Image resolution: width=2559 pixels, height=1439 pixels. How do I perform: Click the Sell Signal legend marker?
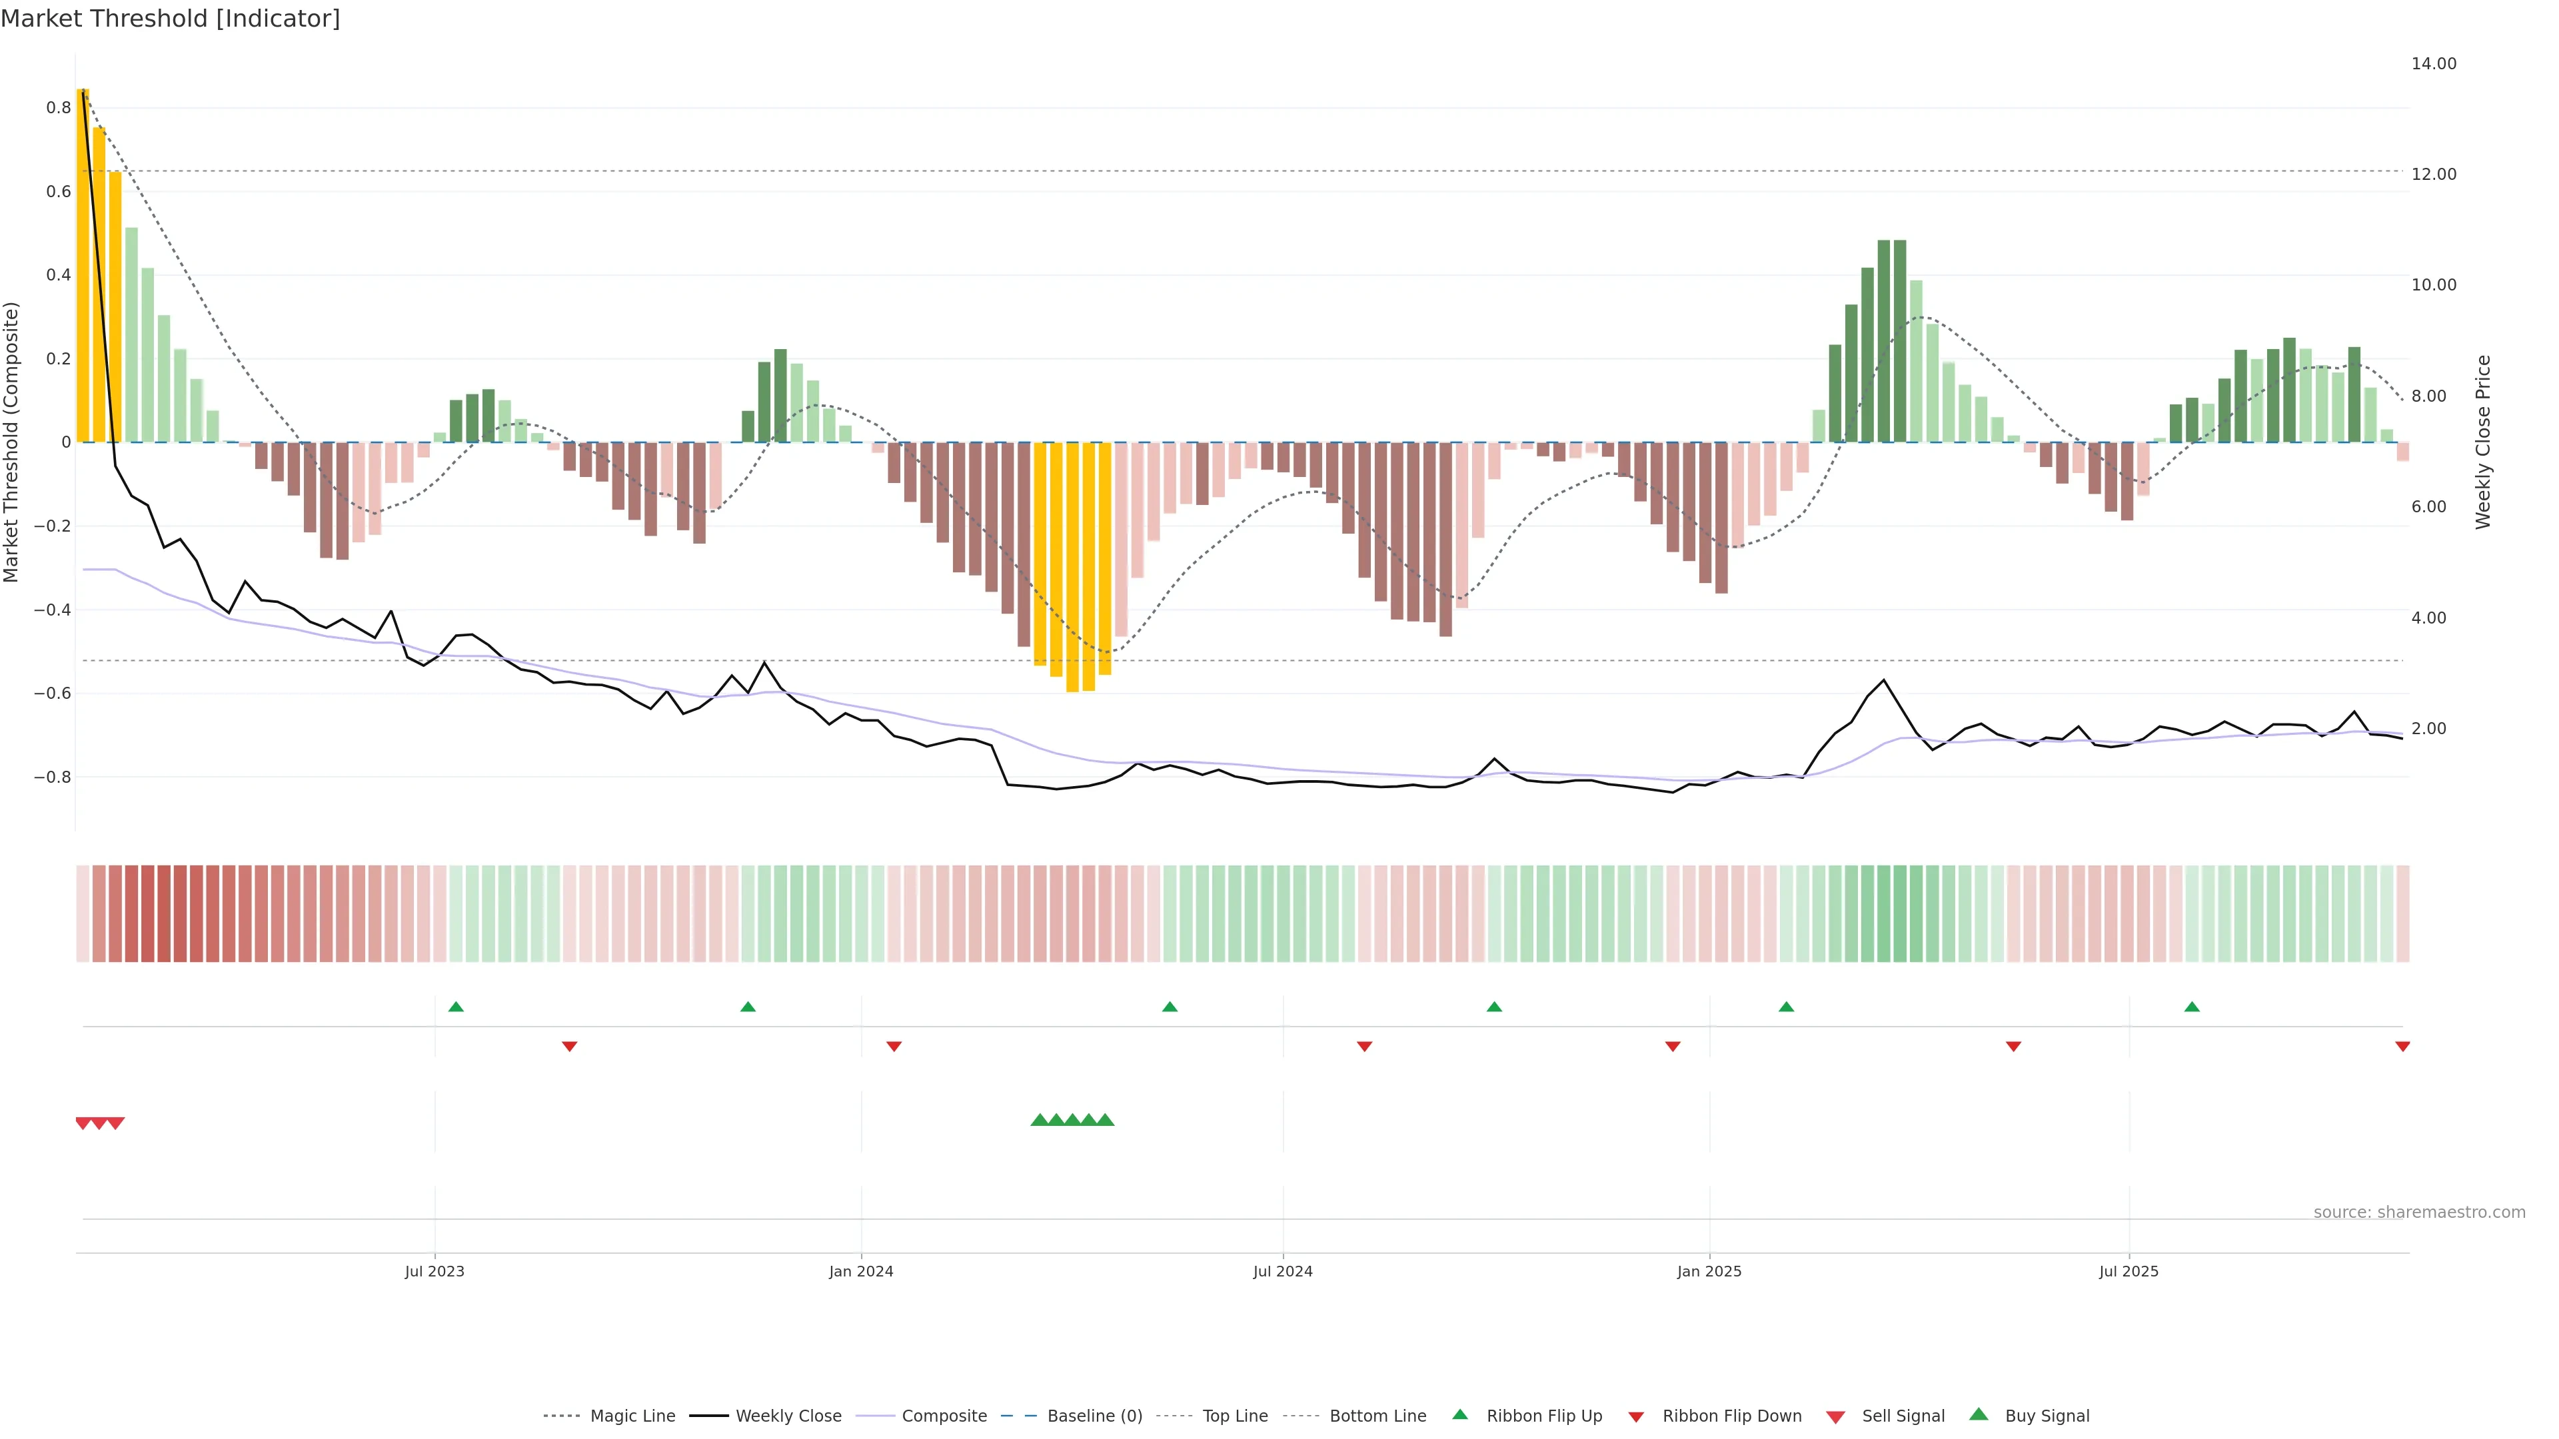[x=1836, y=1417]
